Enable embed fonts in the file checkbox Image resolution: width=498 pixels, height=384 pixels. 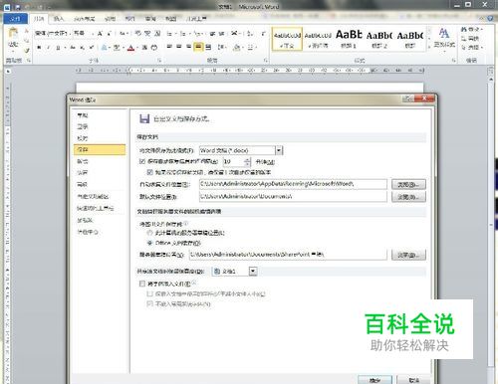(x=142, y=284)
